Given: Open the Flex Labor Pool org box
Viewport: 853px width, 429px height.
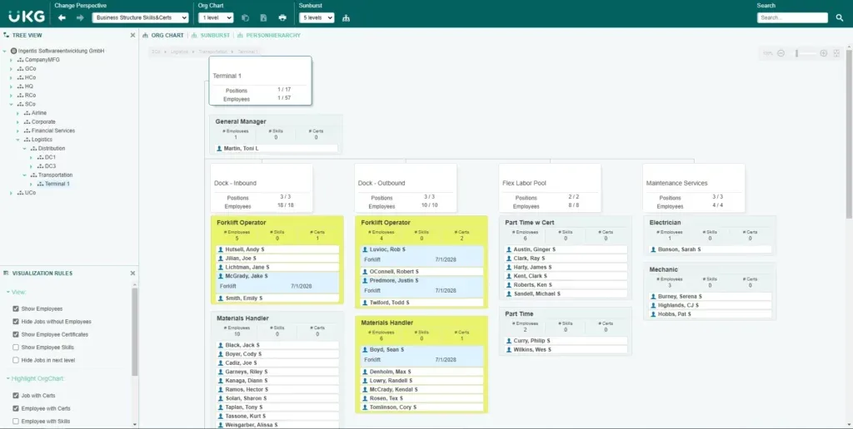Looking at the screenshot, I should pos(550,188).
